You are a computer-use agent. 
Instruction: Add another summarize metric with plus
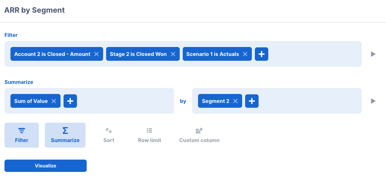(70, 101)
